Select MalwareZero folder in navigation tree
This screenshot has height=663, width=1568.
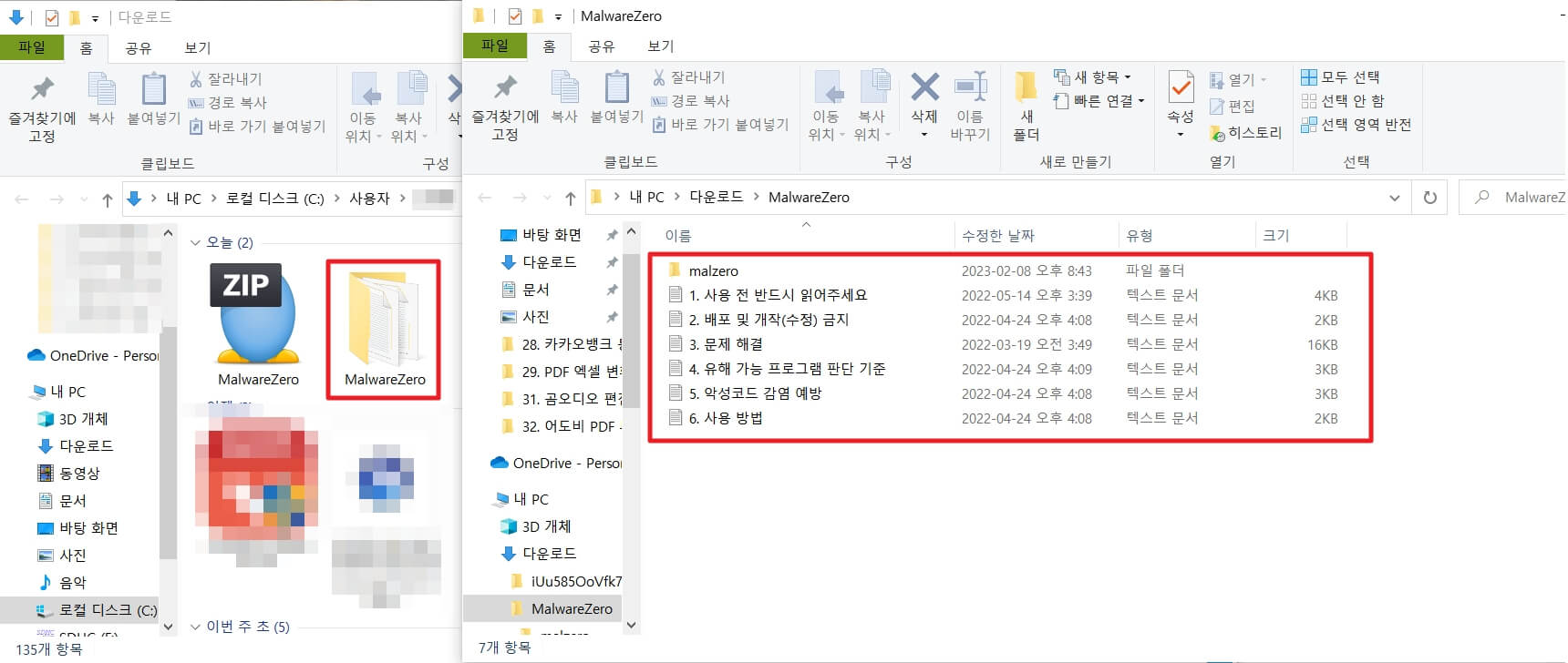point(572,608)
